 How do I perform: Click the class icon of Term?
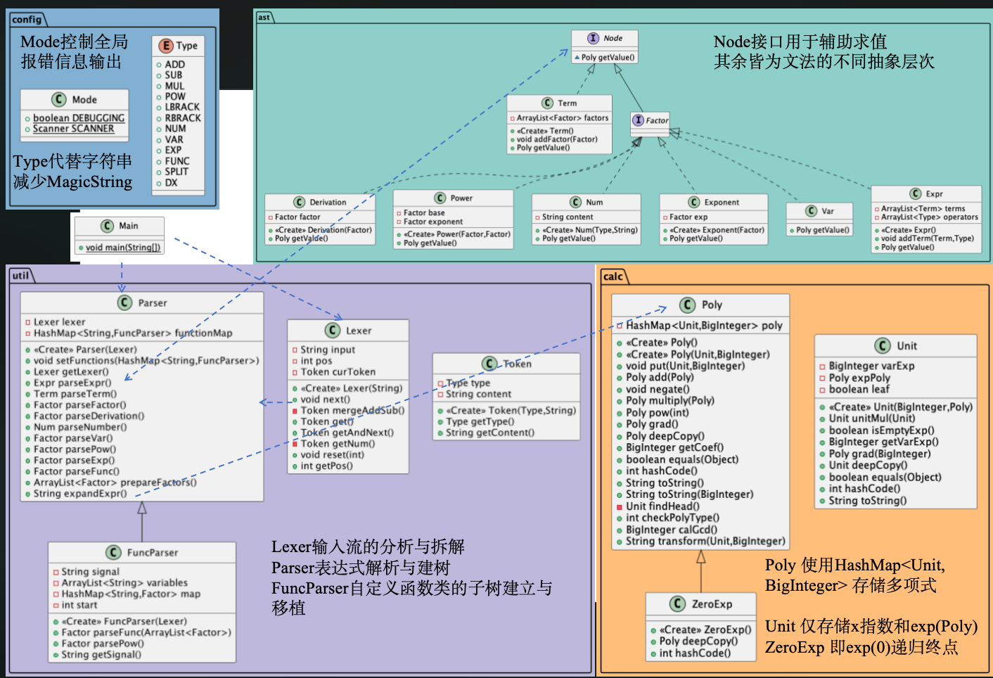548,103
